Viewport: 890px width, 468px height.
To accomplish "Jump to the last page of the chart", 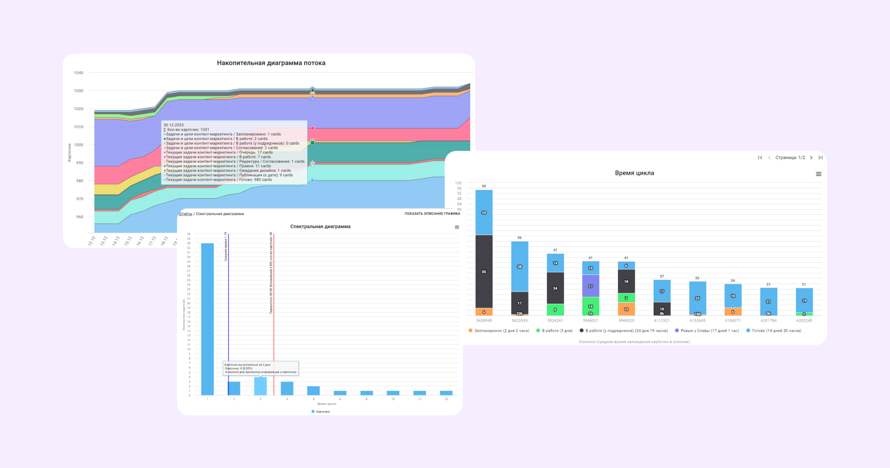I will pos(820,157).
